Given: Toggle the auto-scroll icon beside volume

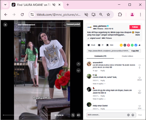Looking at the screenshot, I should (x=73, y=115).
